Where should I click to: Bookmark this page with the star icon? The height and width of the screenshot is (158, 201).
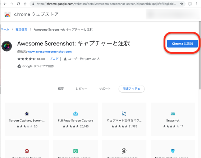(x=182, y=4)
